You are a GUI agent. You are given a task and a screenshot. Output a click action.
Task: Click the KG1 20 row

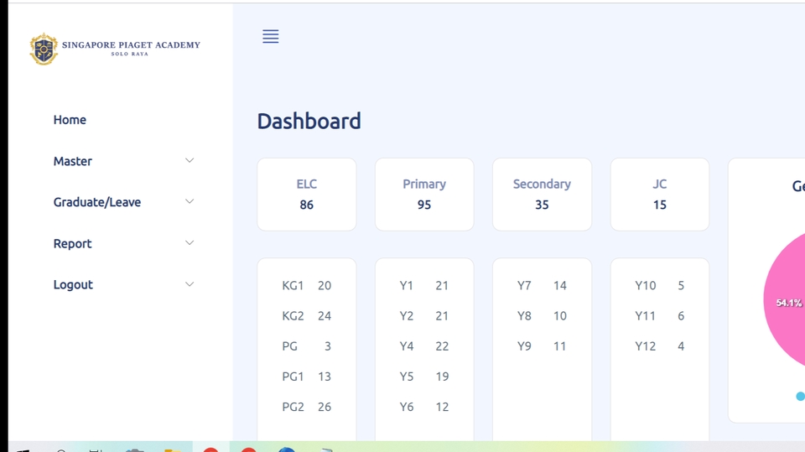(307, 286)
